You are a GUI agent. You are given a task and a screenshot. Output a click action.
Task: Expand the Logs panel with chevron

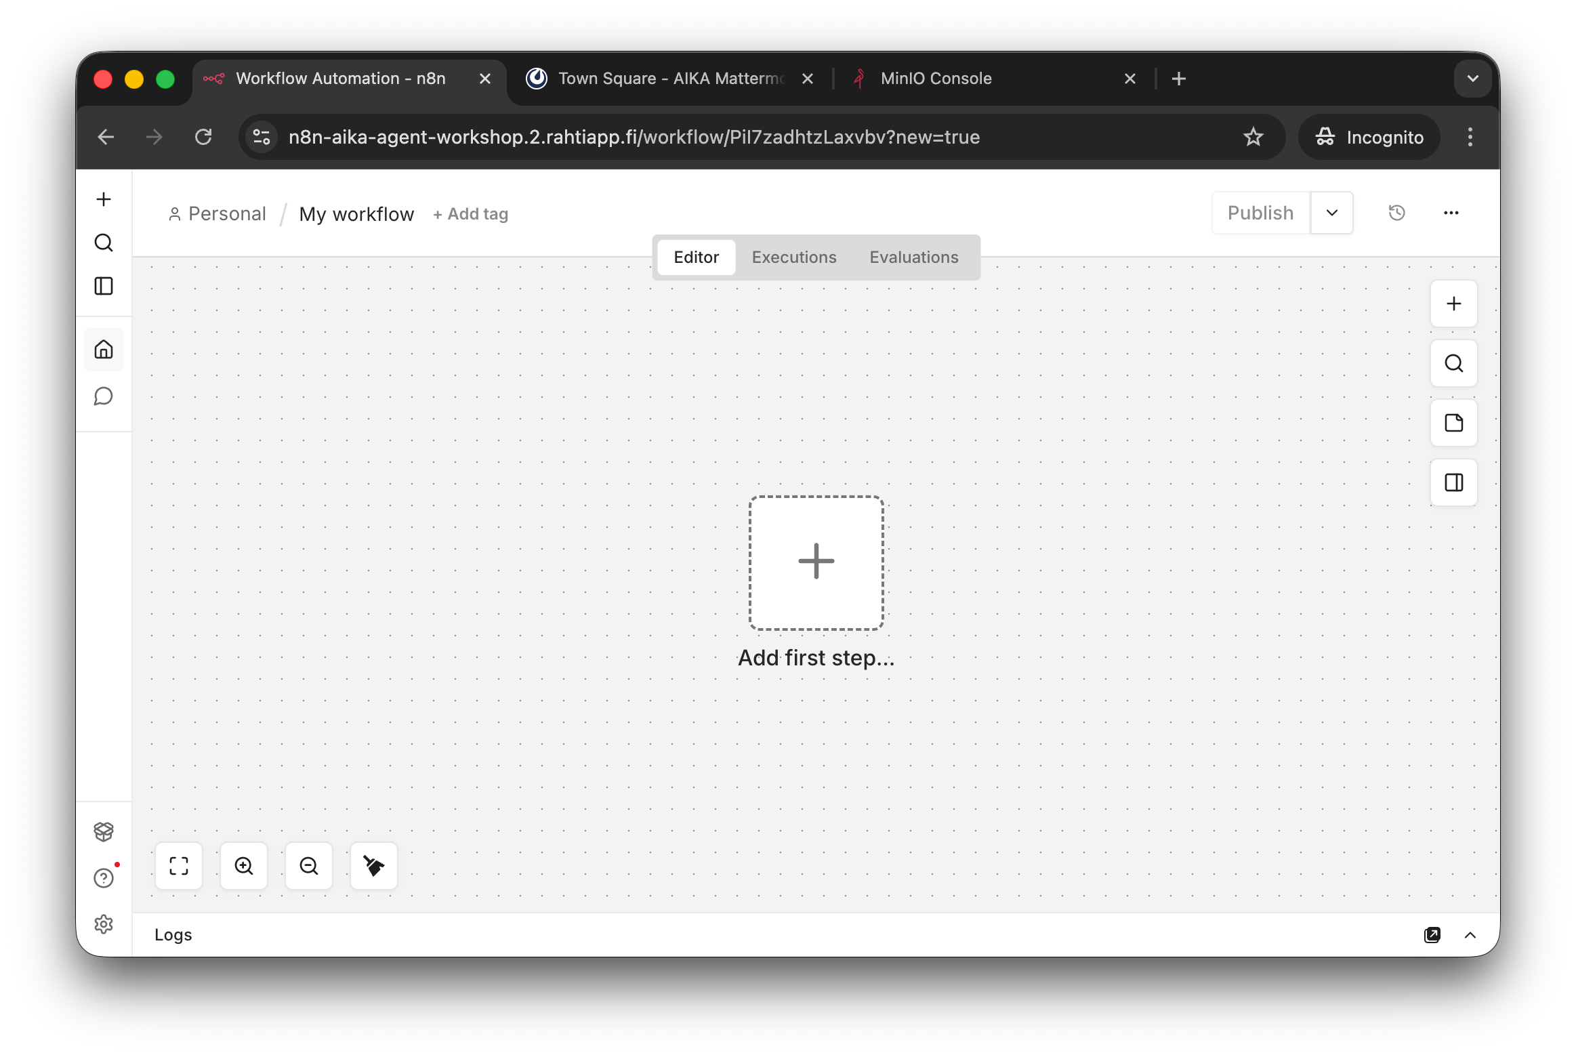pos(1470,935)
